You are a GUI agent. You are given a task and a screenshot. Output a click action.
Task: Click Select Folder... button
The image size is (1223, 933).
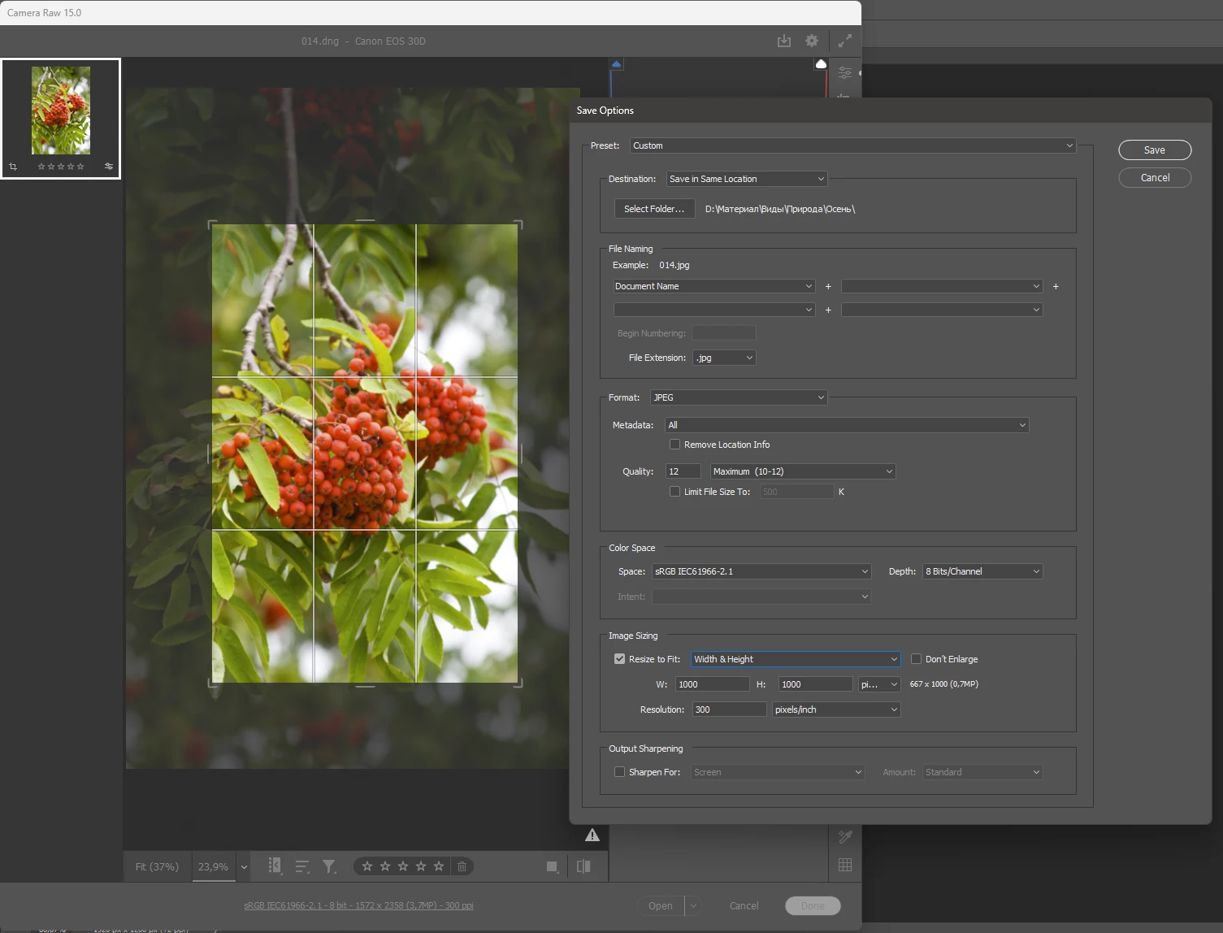[654, 209]
